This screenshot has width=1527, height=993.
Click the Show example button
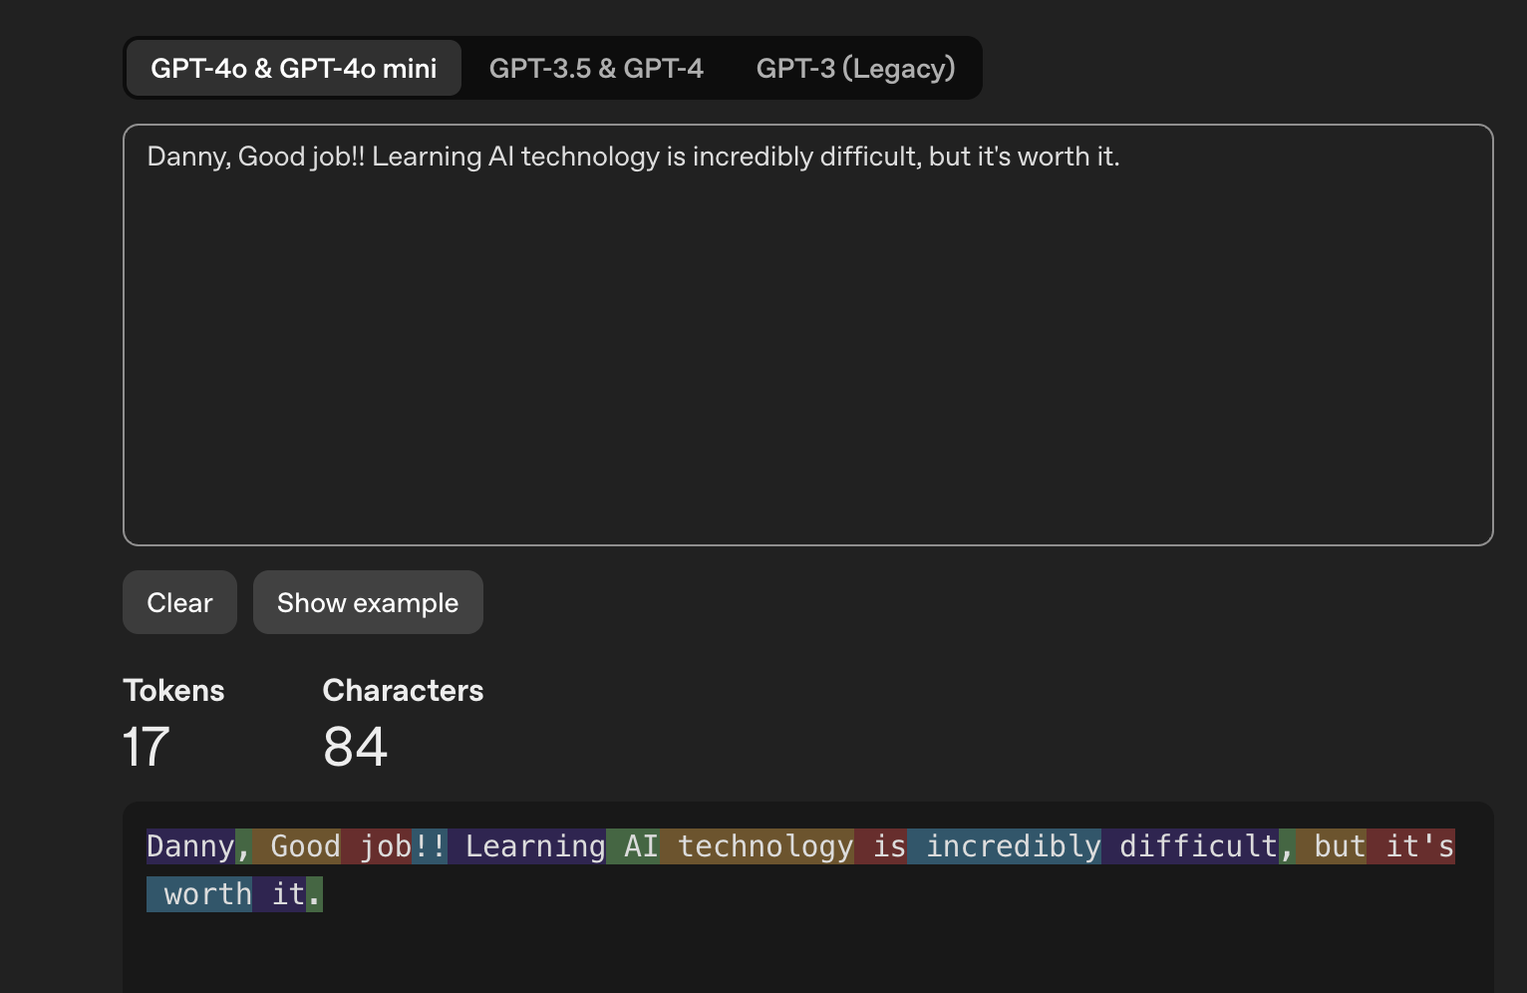[368, 602]
